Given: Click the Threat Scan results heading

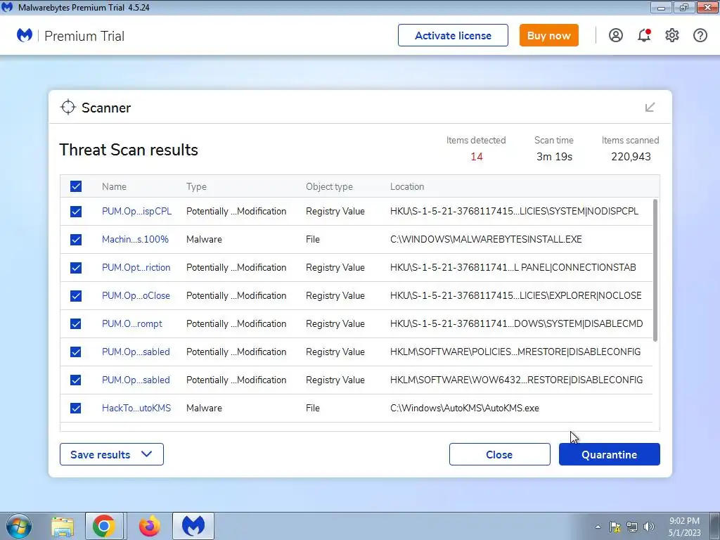Looking at the screenshot, I should pos(129,150).
